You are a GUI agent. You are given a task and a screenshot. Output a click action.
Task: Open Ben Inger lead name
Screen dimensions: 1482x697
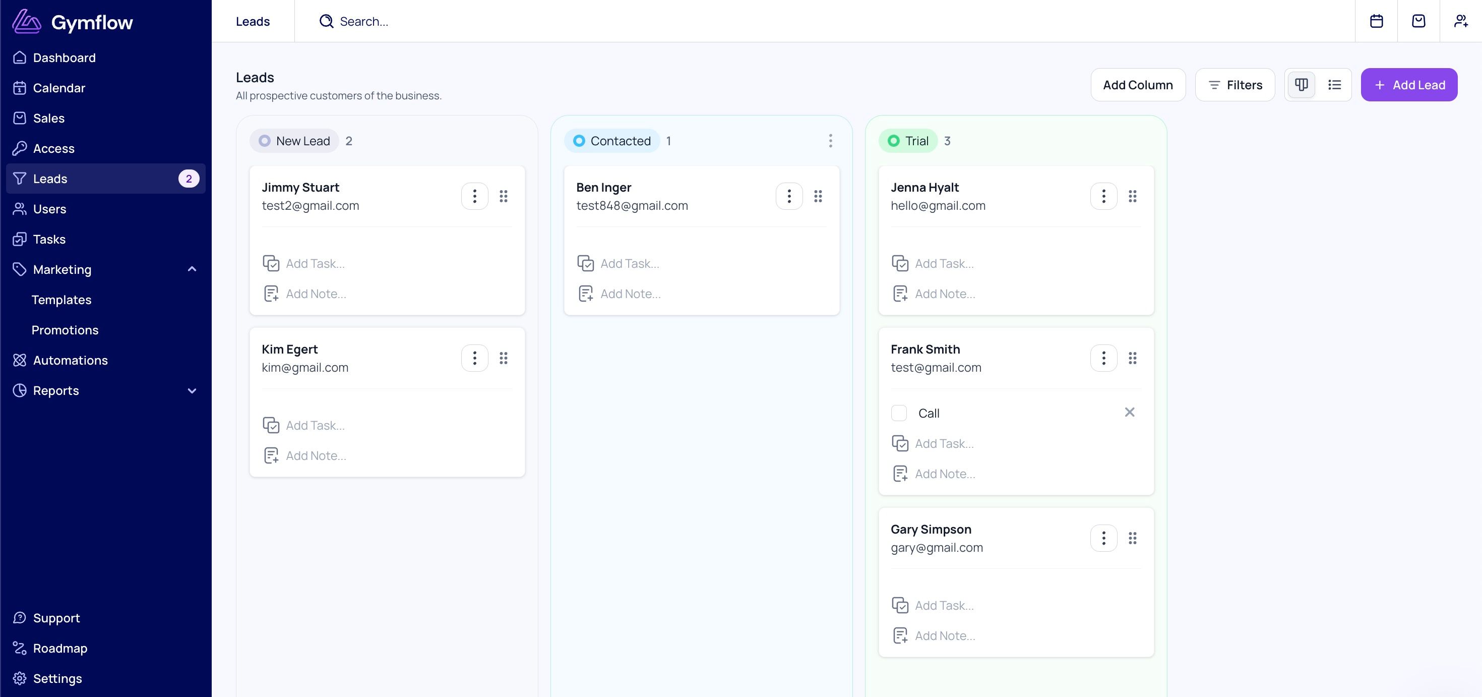point(603,187)
